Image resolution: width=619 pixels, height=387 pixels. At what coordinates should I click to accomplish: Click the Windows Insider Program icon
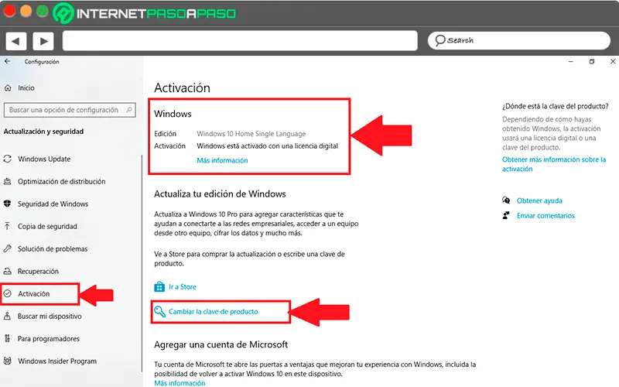tap(8, 361)
